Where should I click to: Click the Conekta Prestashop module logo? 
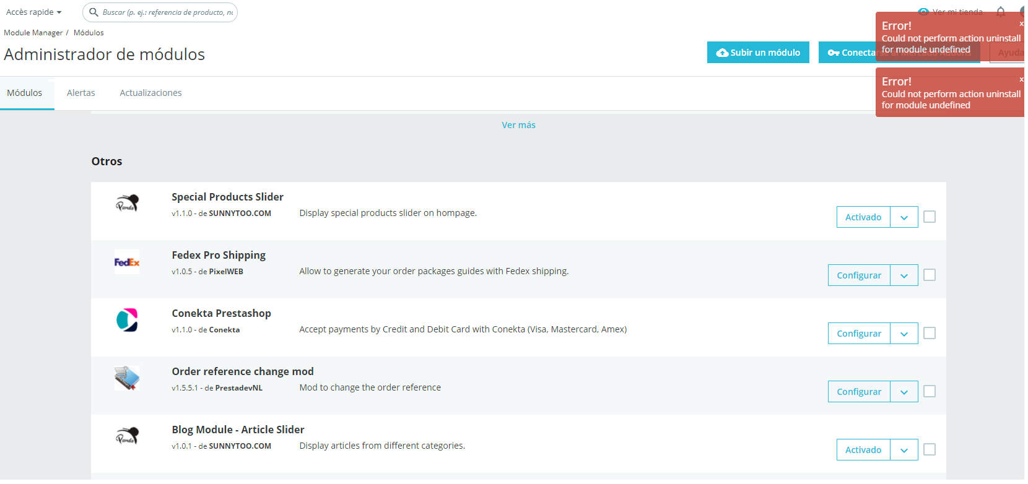127,320
